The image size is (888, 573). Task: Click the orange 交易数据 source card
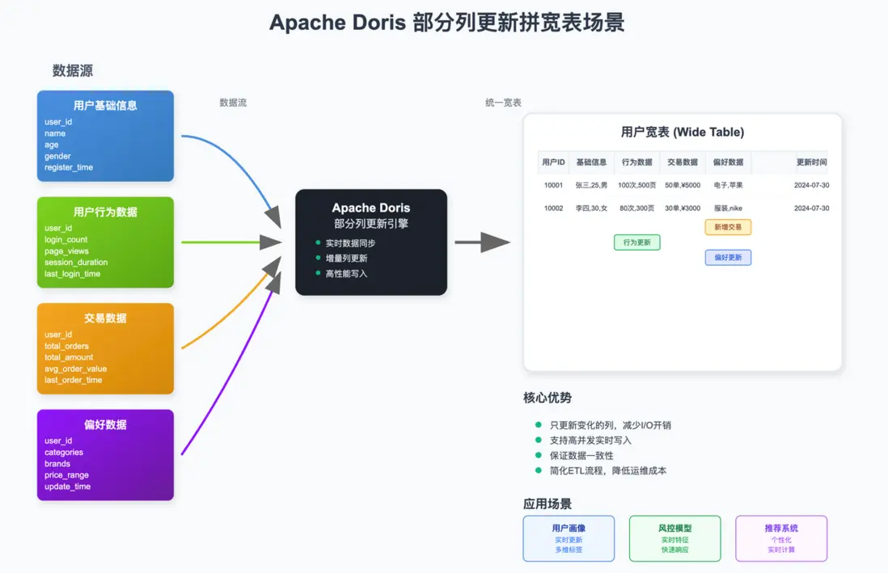tap(105, 349)
